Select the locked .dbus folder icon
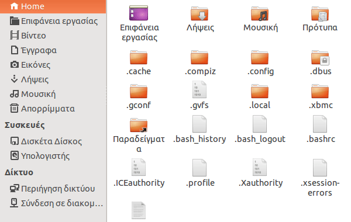Screen dimensions: 351x222 pyautogui.click(x=320, y=57)
